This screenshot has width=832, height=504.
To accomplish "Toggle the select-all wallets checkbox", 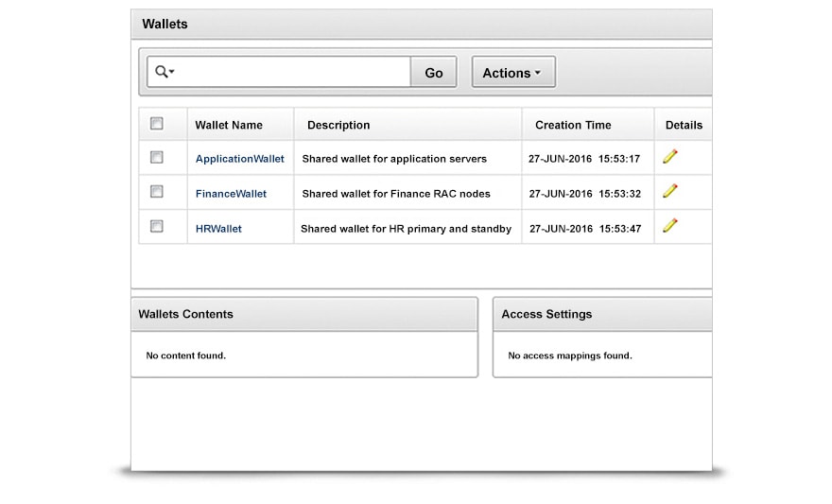I will tap(157, 123).
